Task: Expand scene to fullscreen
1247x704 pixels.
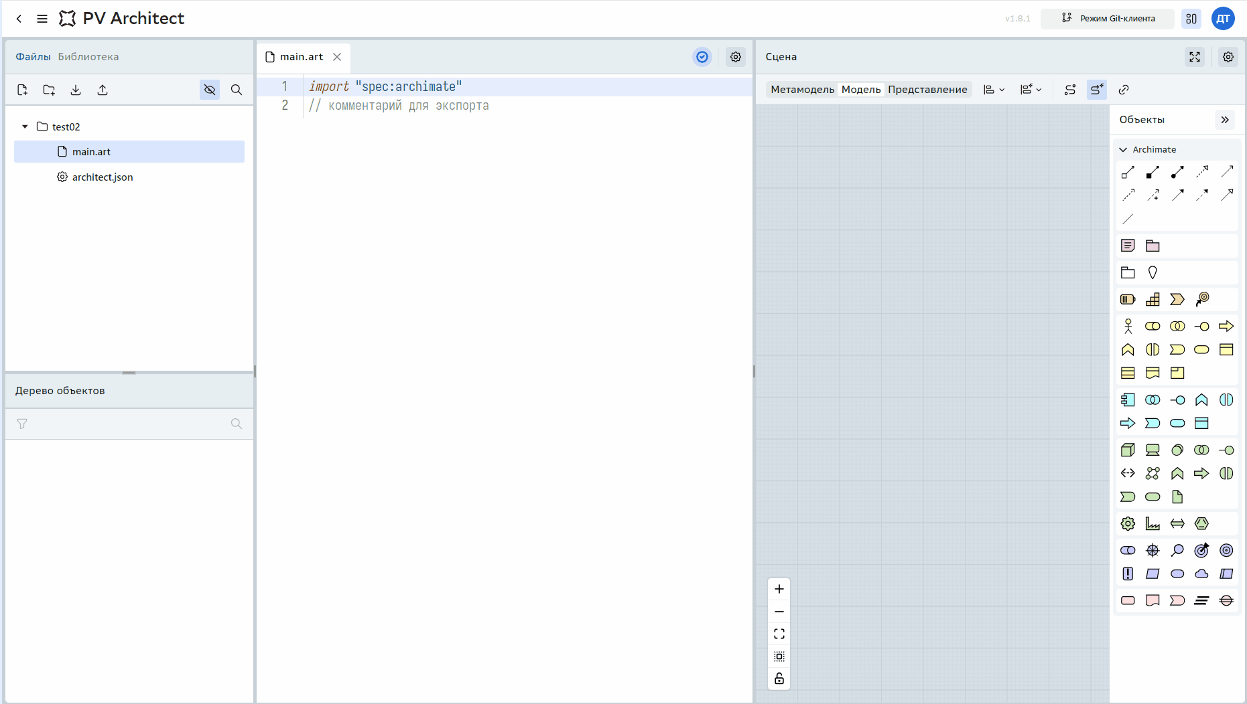Action: [1195, 57]
